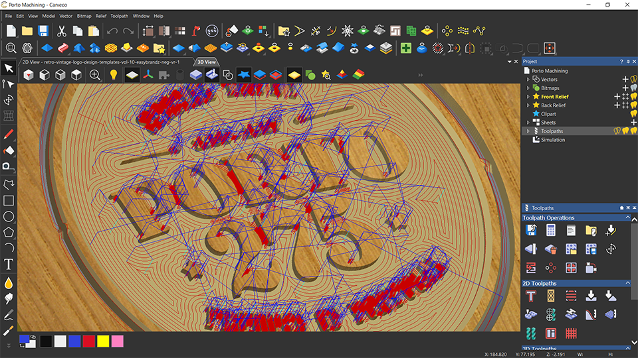Click the light bulb icon in 3D view toolbar

pyautogui.click(x=114, y=75)
